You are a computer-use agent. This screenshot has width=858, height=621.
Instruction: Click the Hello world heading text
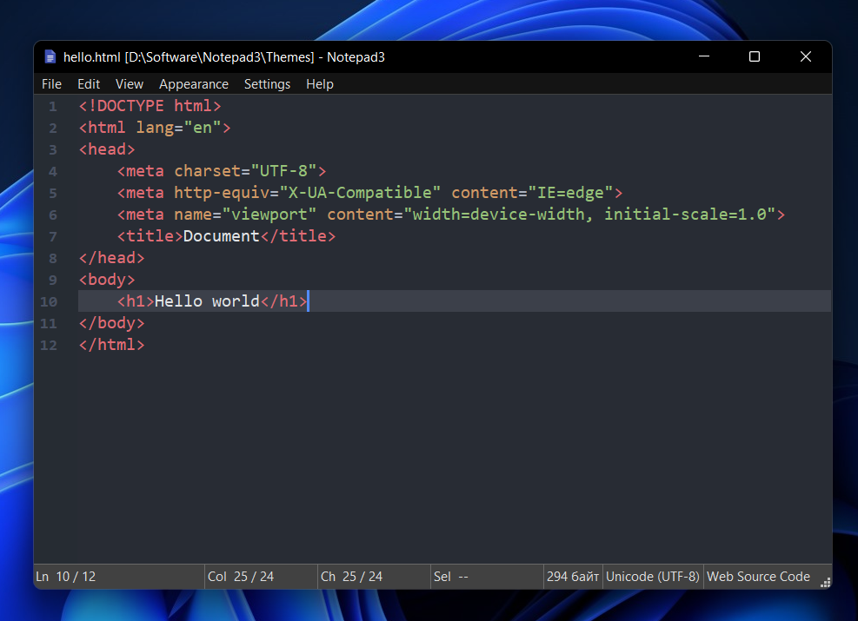[x=207, y=301]
